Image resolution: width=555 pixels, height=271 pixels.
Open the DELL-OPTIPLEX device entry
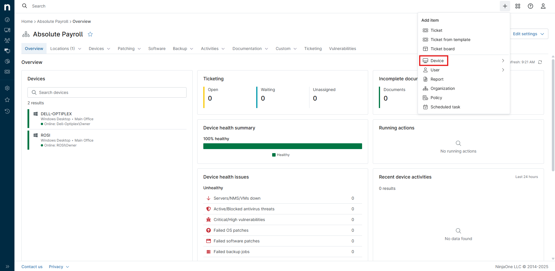coord(56,114)
